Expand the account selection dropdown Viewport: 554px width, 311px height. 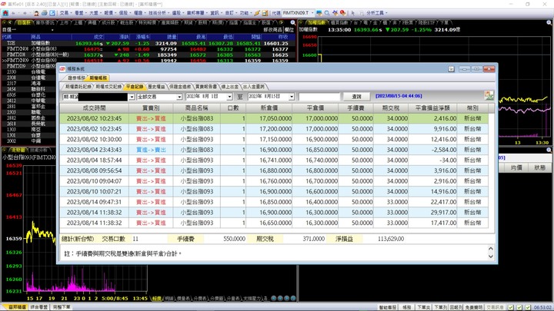[130, 98]
